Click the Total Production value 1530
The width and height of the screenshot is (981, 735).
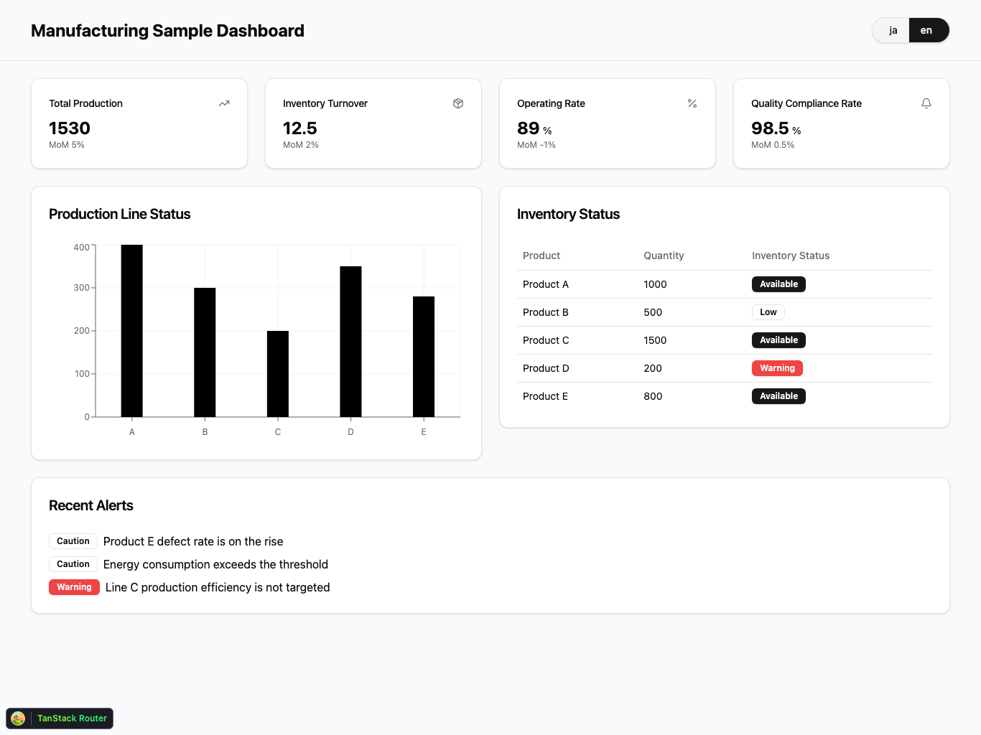[x=70, y=128]
